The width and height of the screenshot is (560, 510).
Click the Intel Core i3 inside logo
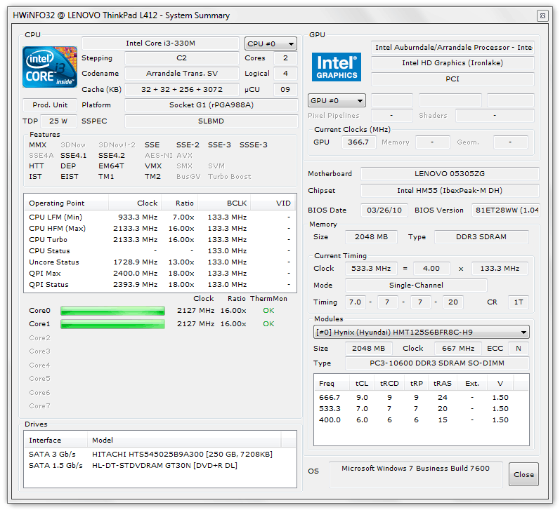[x=50, y=67]
